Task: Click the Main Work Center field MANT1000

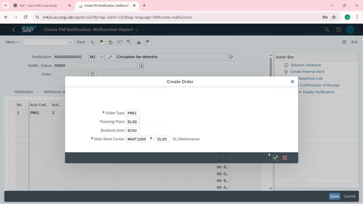Action: (138, 139)
